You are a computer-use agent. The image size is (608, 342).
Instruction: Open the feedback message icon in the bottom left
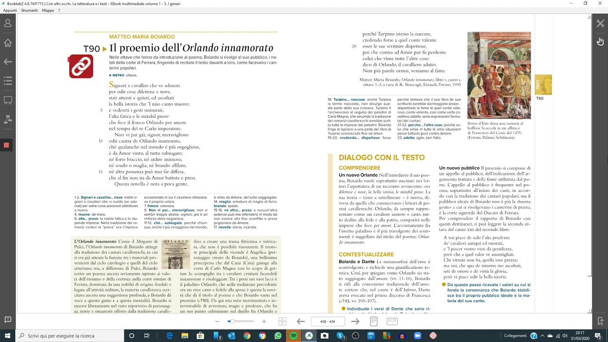click(8, 320)
